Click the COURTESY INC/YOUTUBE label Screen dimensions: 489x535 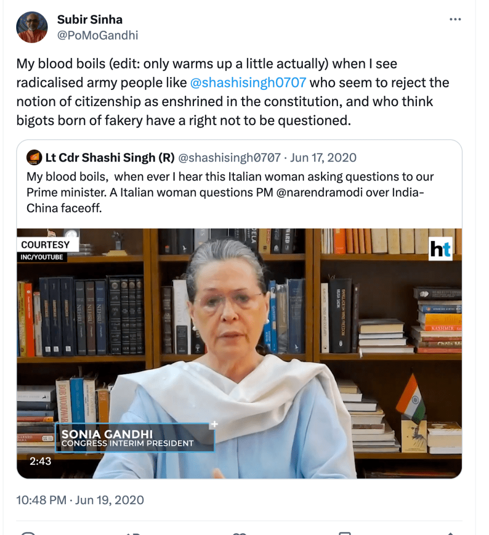click(46, 250)
